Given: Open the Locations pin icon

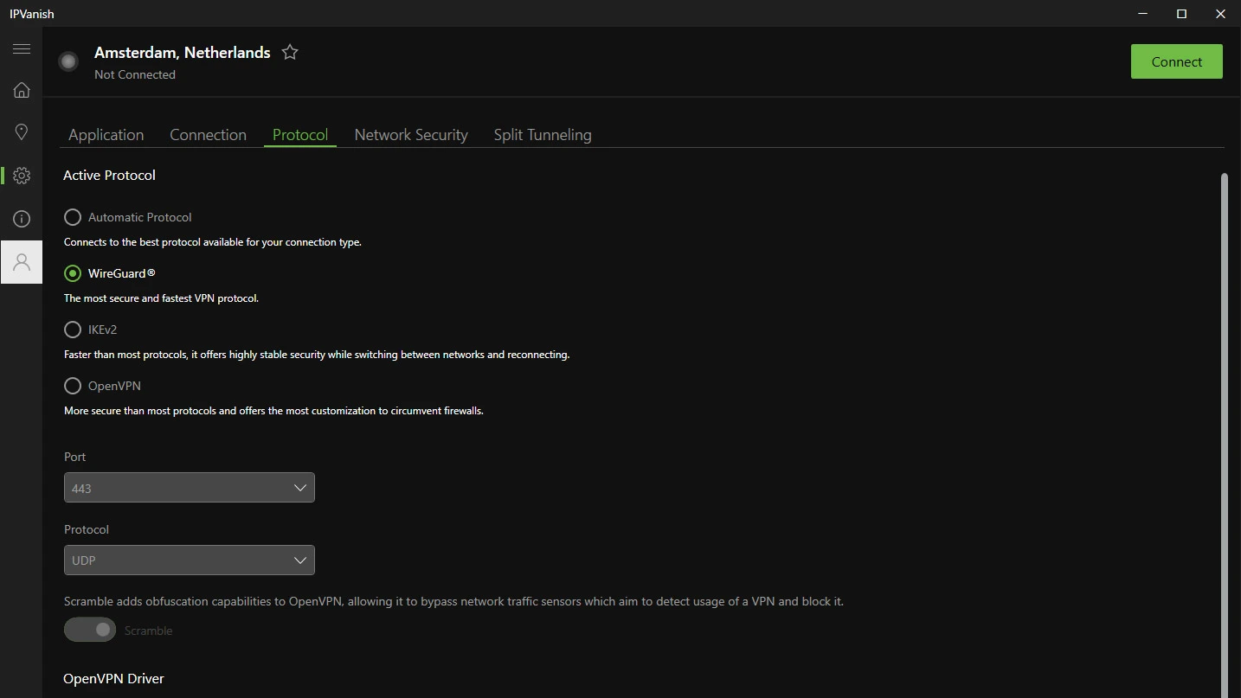Looking at the screenshot, I should [x=22, y=131].
